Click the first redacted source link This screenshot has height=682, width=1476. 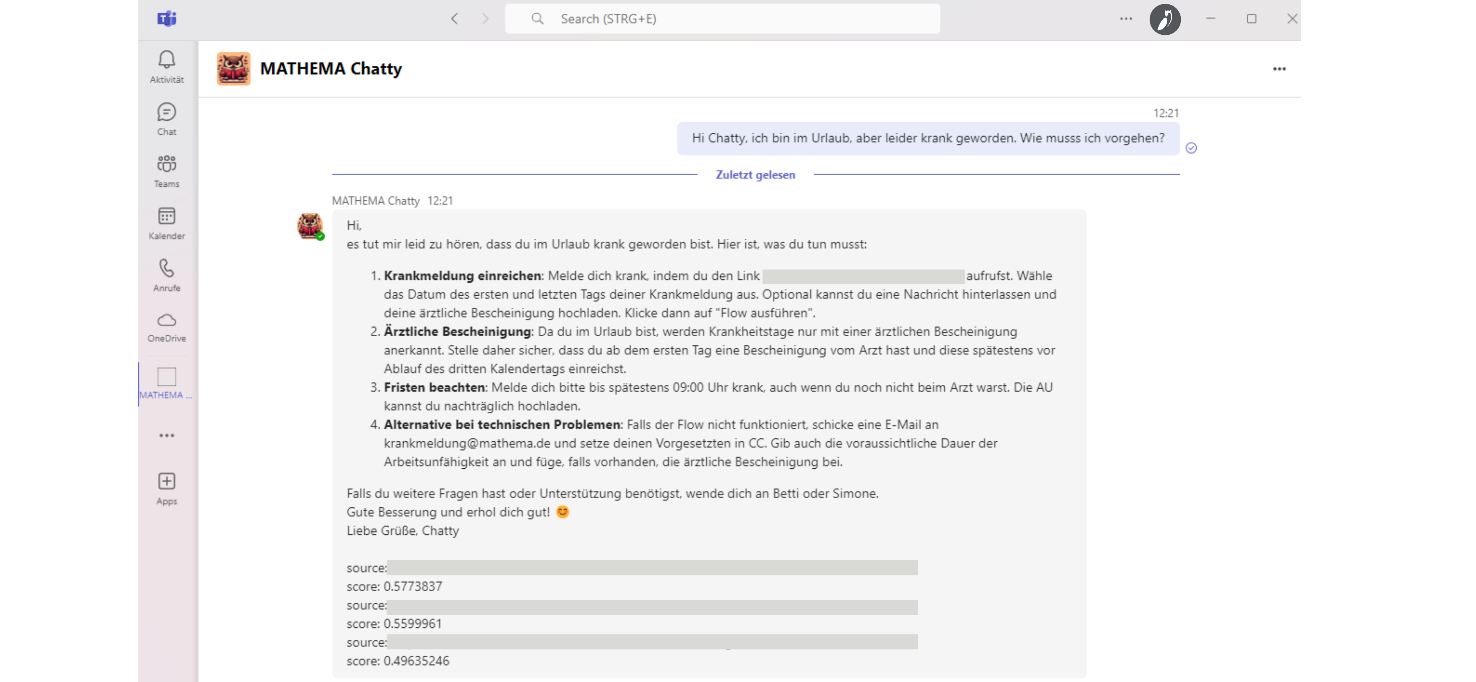652,568
